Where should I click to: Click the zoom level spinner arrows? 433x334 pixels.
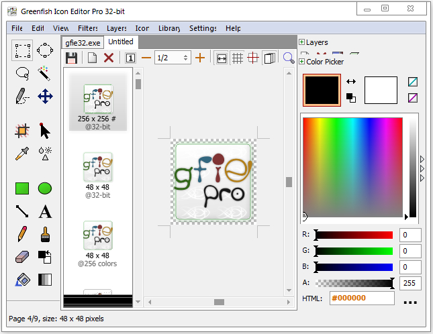185,58
